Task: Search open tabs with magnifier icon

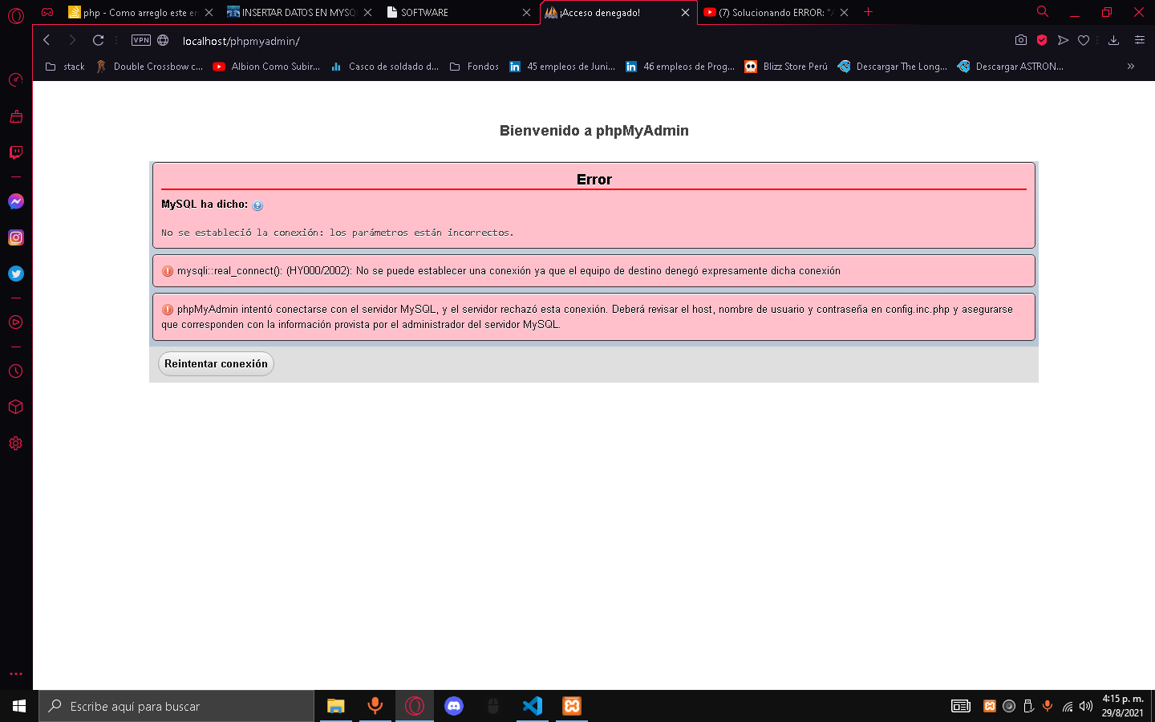Action: click(x=1043, y=12)
